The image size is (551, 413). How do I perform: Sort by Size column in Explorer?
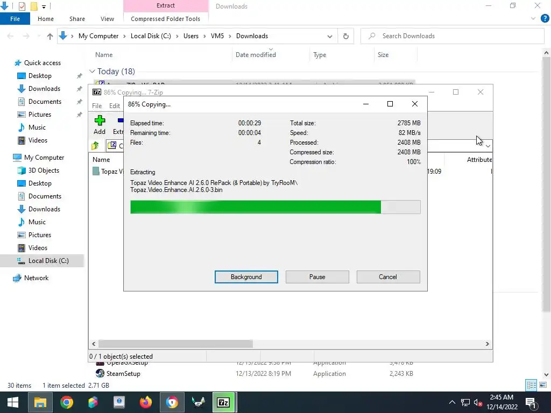[383, 55]
